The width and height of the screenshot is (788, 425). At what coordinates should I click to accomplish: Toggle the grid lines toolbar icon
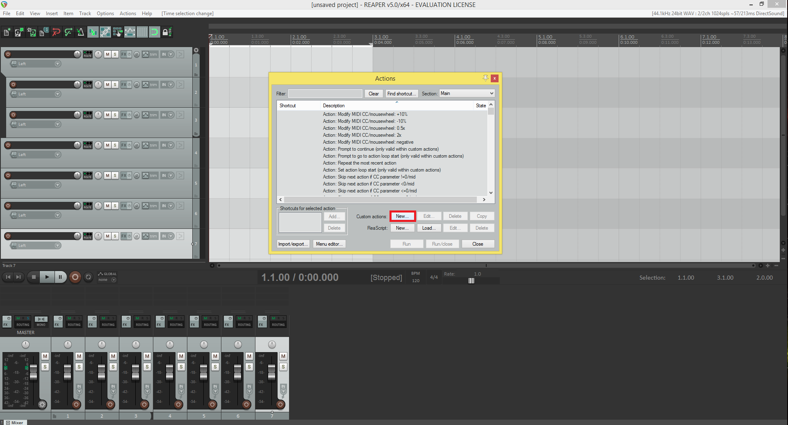pyautogui.click(x=142, y=32)
